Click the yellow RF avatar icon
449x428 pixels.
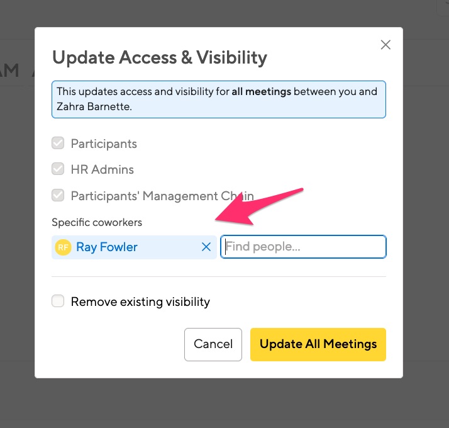click(x=63, y=247)
